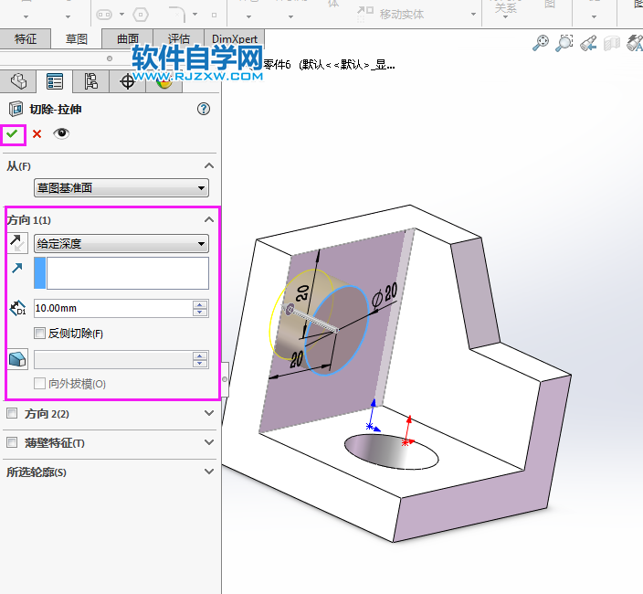
Task: Click the sketch fillet tool
Action: [177, 14]
